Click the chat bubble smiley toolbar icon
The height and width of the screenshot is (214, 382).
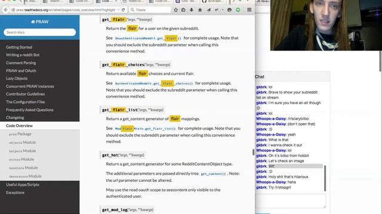(229, 10)
